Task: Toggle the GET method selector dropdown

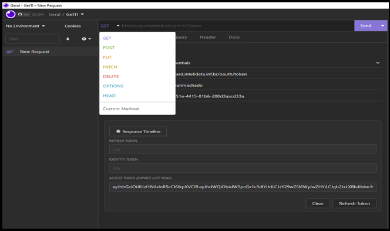Action: pyautogui.click(x=110, y=26)
